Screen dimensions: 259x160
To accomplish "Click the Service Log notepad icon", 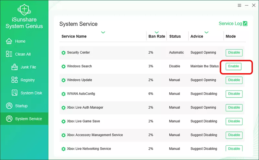I will pyautogui.click(x=245, y=24).
